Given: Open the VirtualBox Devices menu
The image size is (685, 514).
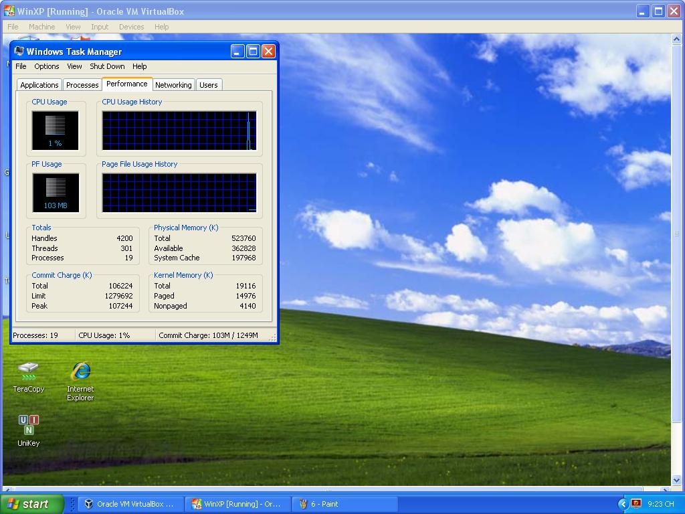Looking at the screenshot, I should [131, 27].
